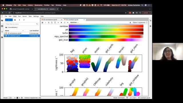
Task: Cut the selected cell with scissors icon
Action: click(x=49, y=23)
